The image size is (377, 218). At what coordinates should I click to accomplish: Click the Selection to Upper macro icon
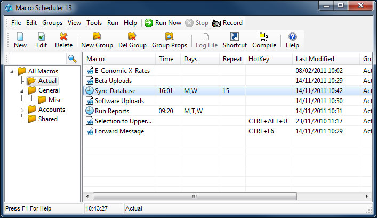90,121
